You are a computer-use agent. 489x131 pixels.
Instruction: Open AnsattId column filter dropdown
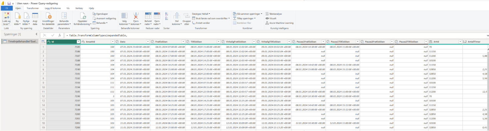point(112,42)
